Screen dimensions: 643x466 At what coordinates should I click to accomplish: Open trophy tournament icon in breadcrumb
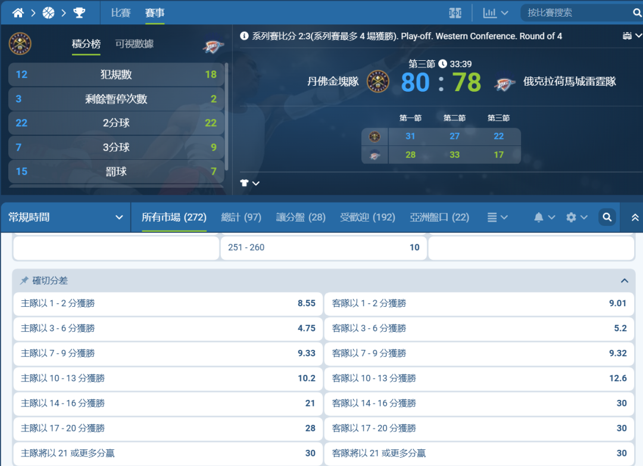[x=79, y=13]
